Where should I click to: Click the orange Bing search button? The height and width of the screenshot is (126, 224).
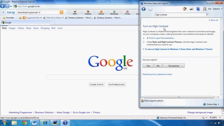[x=62, y=13]
